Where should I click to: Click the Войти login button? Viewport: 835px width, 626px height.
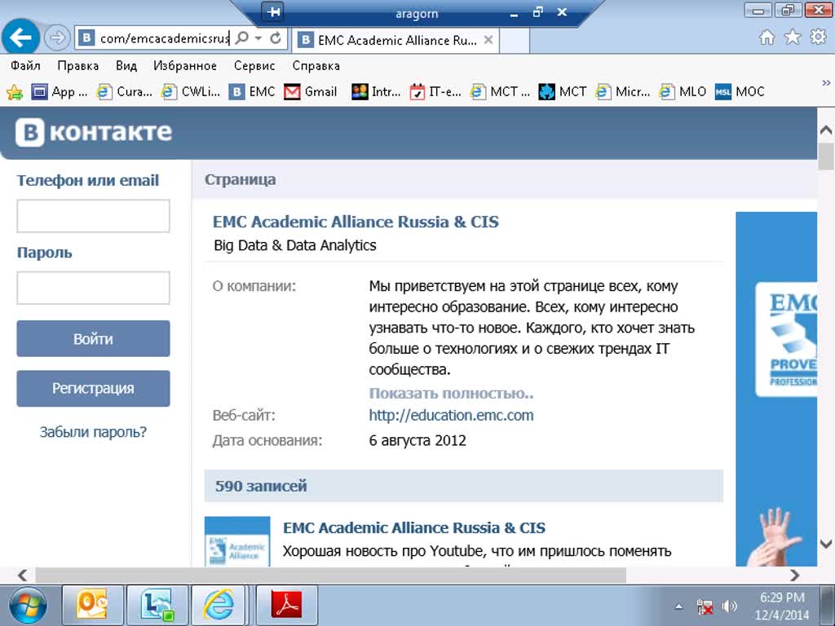pyautogui.click(x=93, y=338)
